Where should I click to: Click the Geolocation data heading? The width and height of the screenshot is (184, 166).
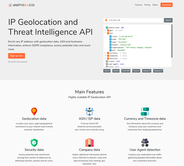click(34, 119)
